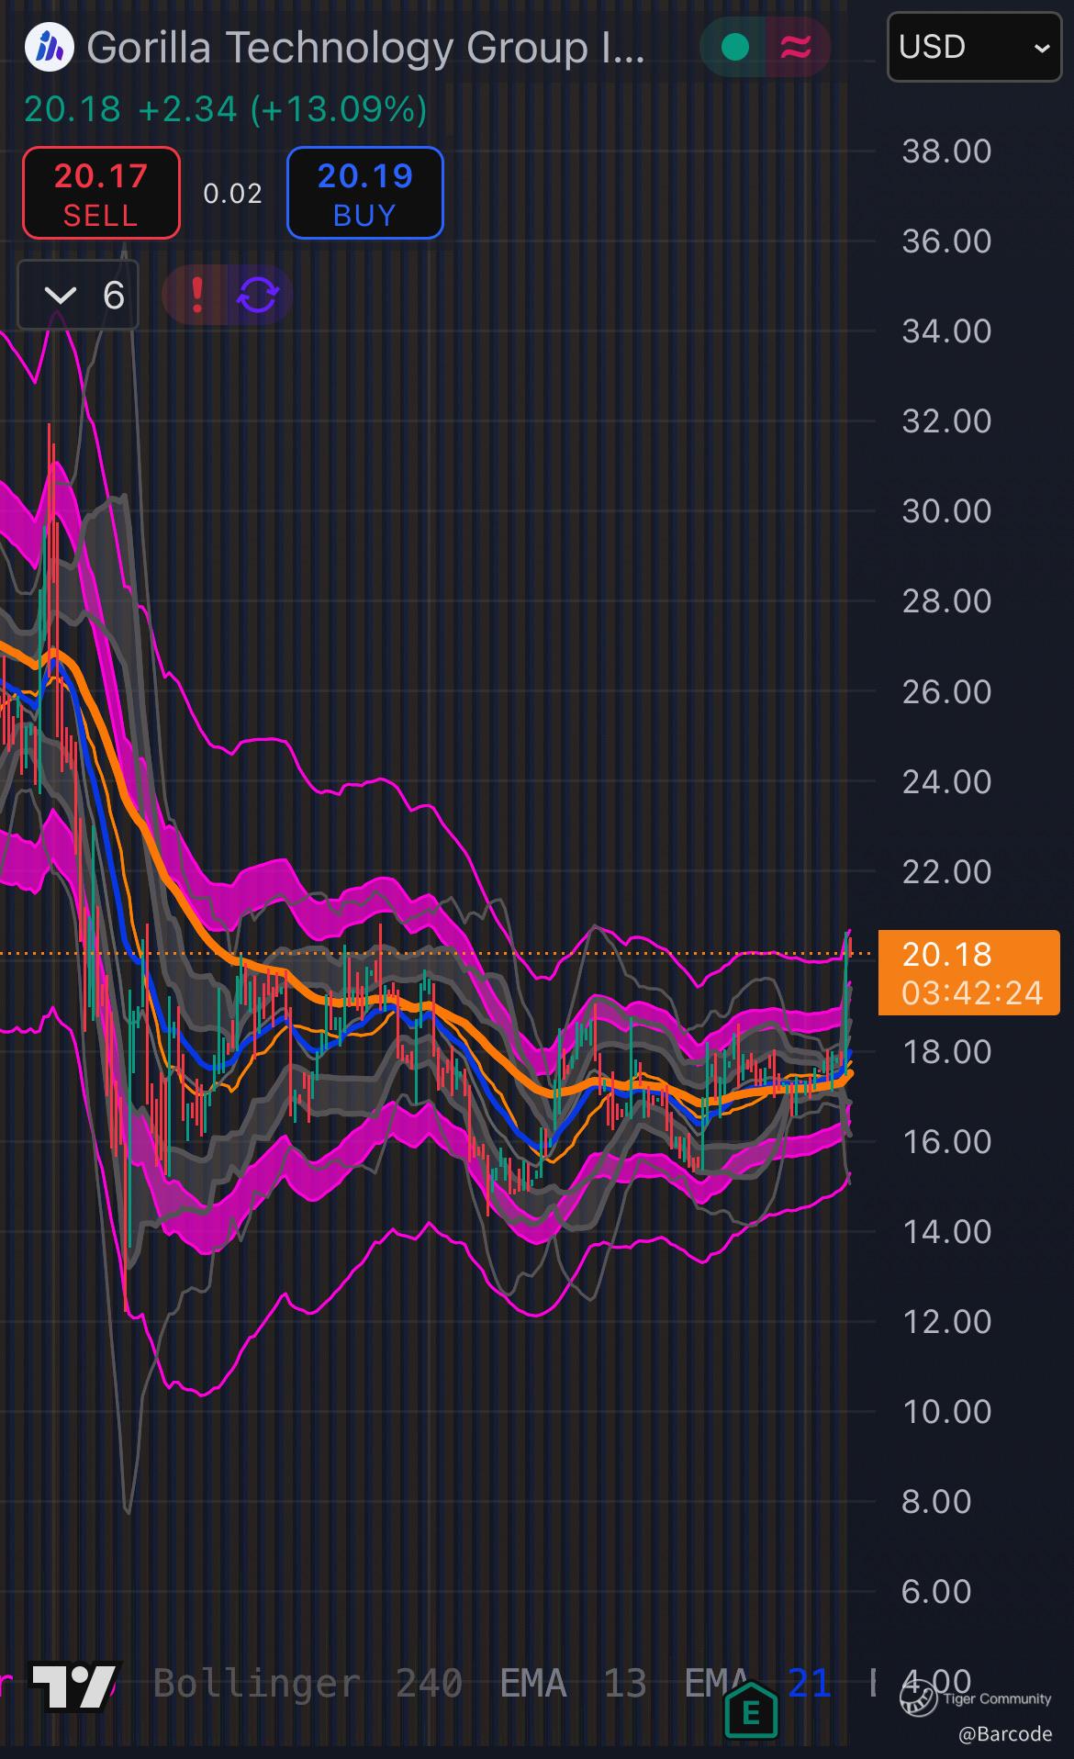The height and width of the screenshot is (1759, 1074).
Task: Click the purple refresh sync icon
Action: tap(258, 295)
